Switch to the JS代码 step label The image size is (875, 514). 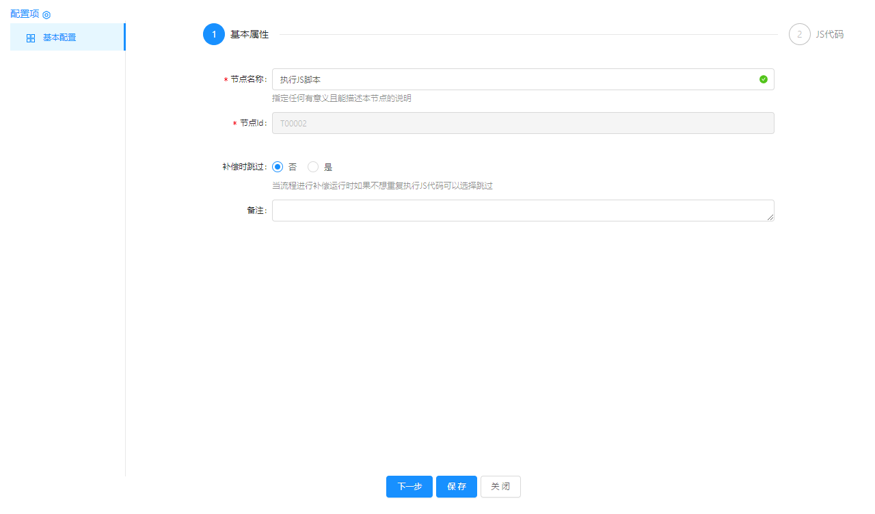[829, 34]
